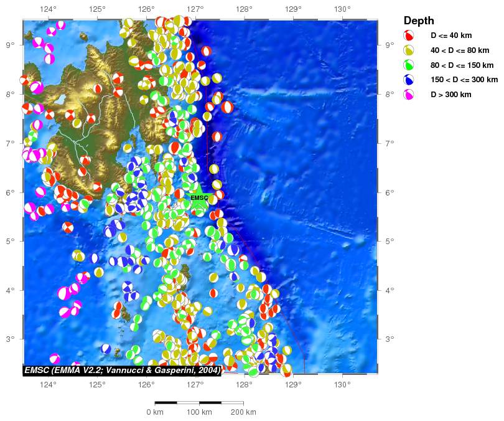Click the green EMSC star marker on the map

[199, 199]
